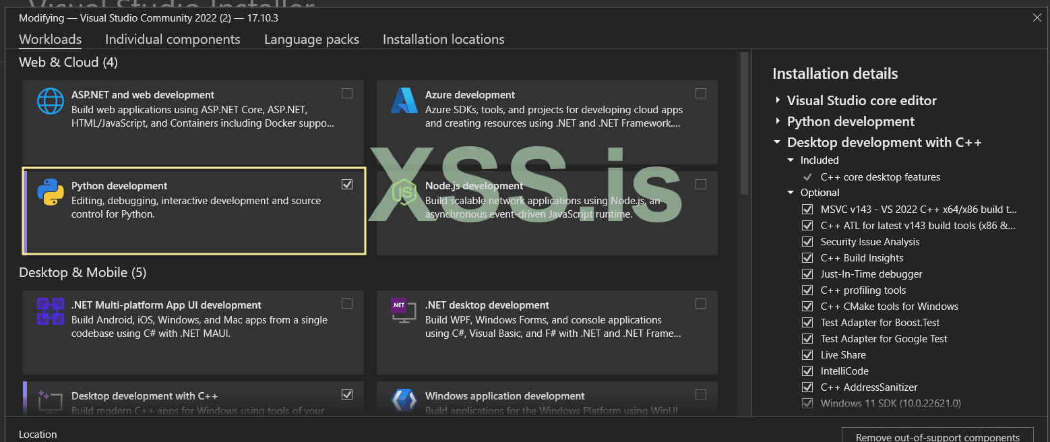The image size is (1050, 442).
Task: Click the Desktop development with C++ icon
Action: pos(50,402)
